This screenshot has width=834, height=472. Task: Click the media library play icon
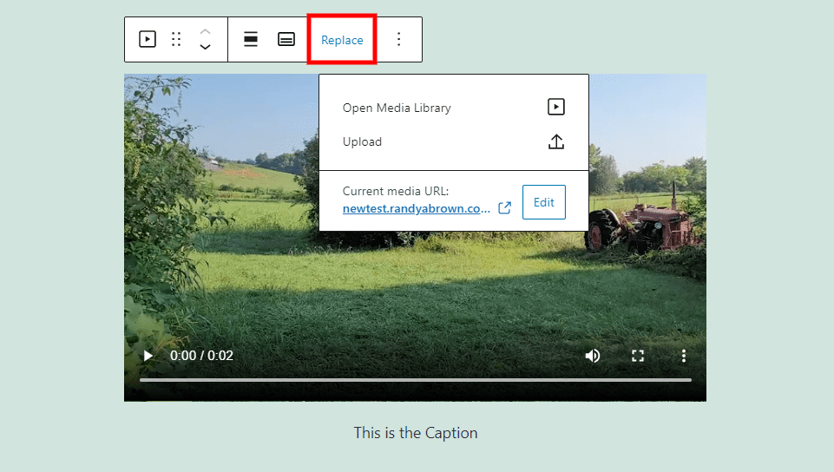pos(556,107)
